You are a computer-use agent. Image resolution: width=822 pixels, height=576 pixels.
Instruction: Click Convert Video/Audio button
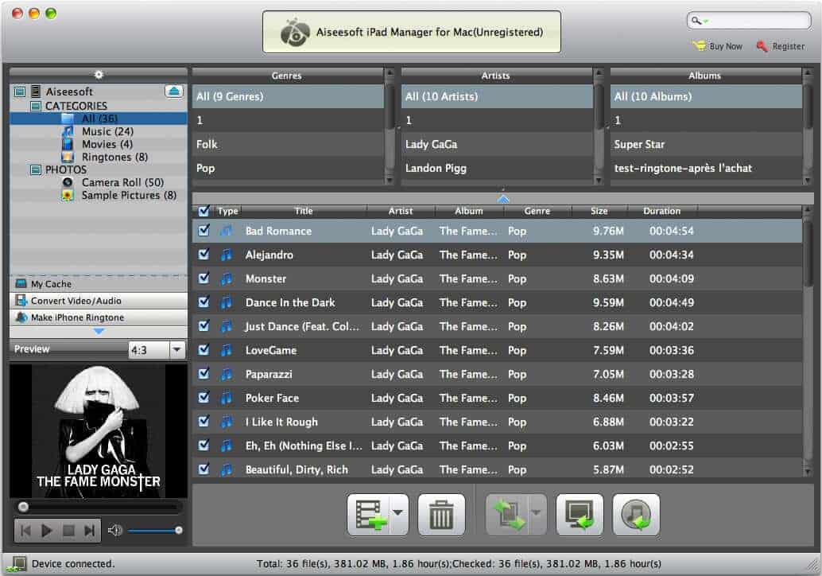tap(99, 301)
